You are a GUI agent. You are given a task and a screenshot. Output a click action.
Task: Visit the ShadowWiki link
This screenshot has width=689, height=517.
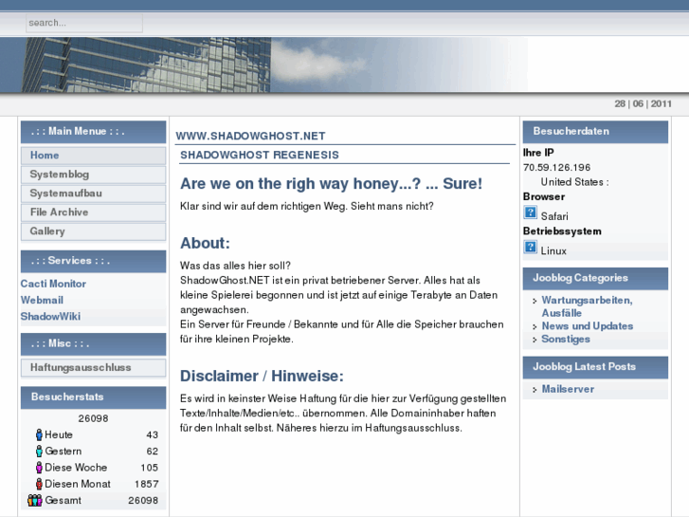point(50,316)
